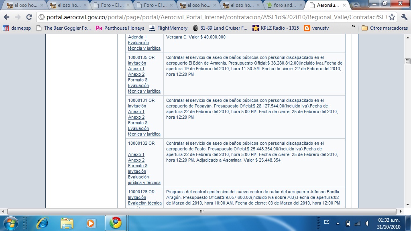
Task: Open the FlightMemory bookmark
Action: pyautogui.click(x=168, y=28)
